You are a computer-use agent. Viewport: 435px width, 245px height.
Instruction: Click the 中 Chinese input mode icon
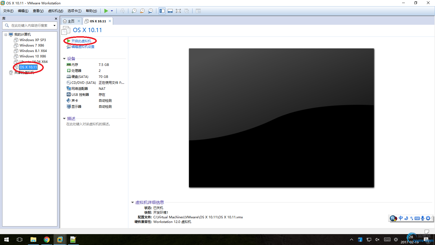click(401, 218)
